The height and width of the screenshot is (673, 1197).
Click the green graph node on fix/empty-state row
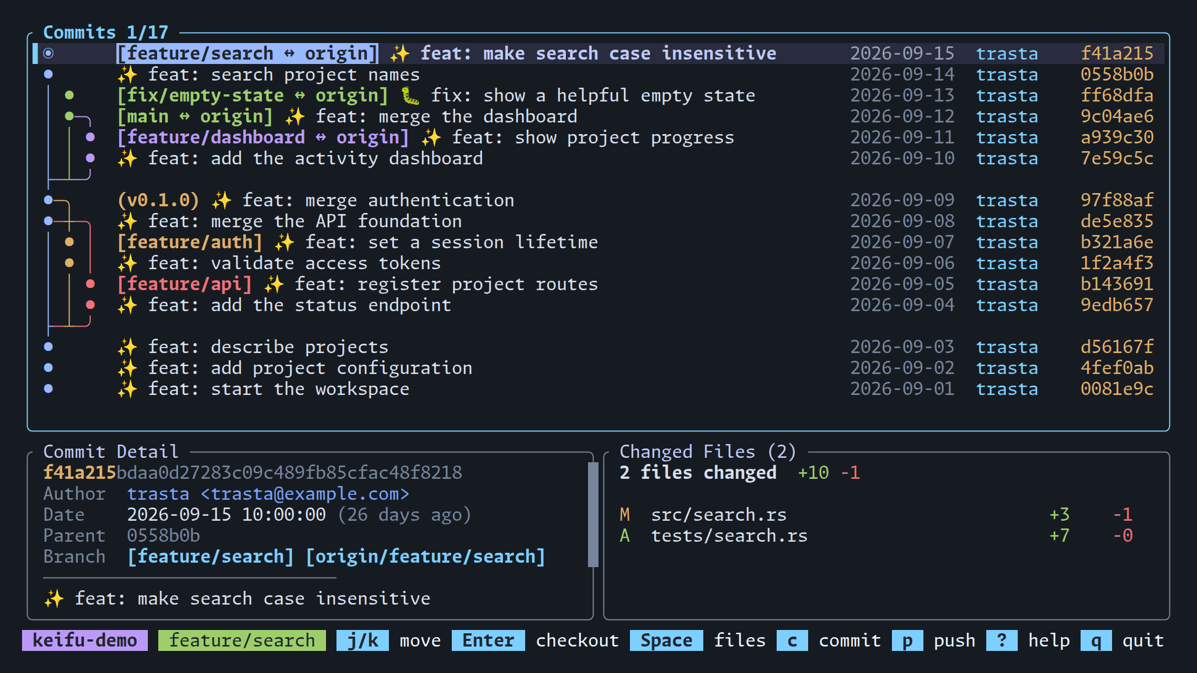70,95
